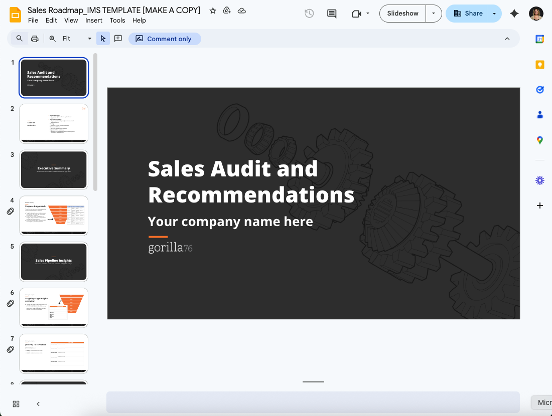552x416 pixels.
Task: Hide the menus with chevron arrow
Action: point(507,39)
